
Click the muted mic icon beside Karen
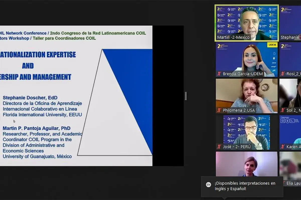pos(283,147)
